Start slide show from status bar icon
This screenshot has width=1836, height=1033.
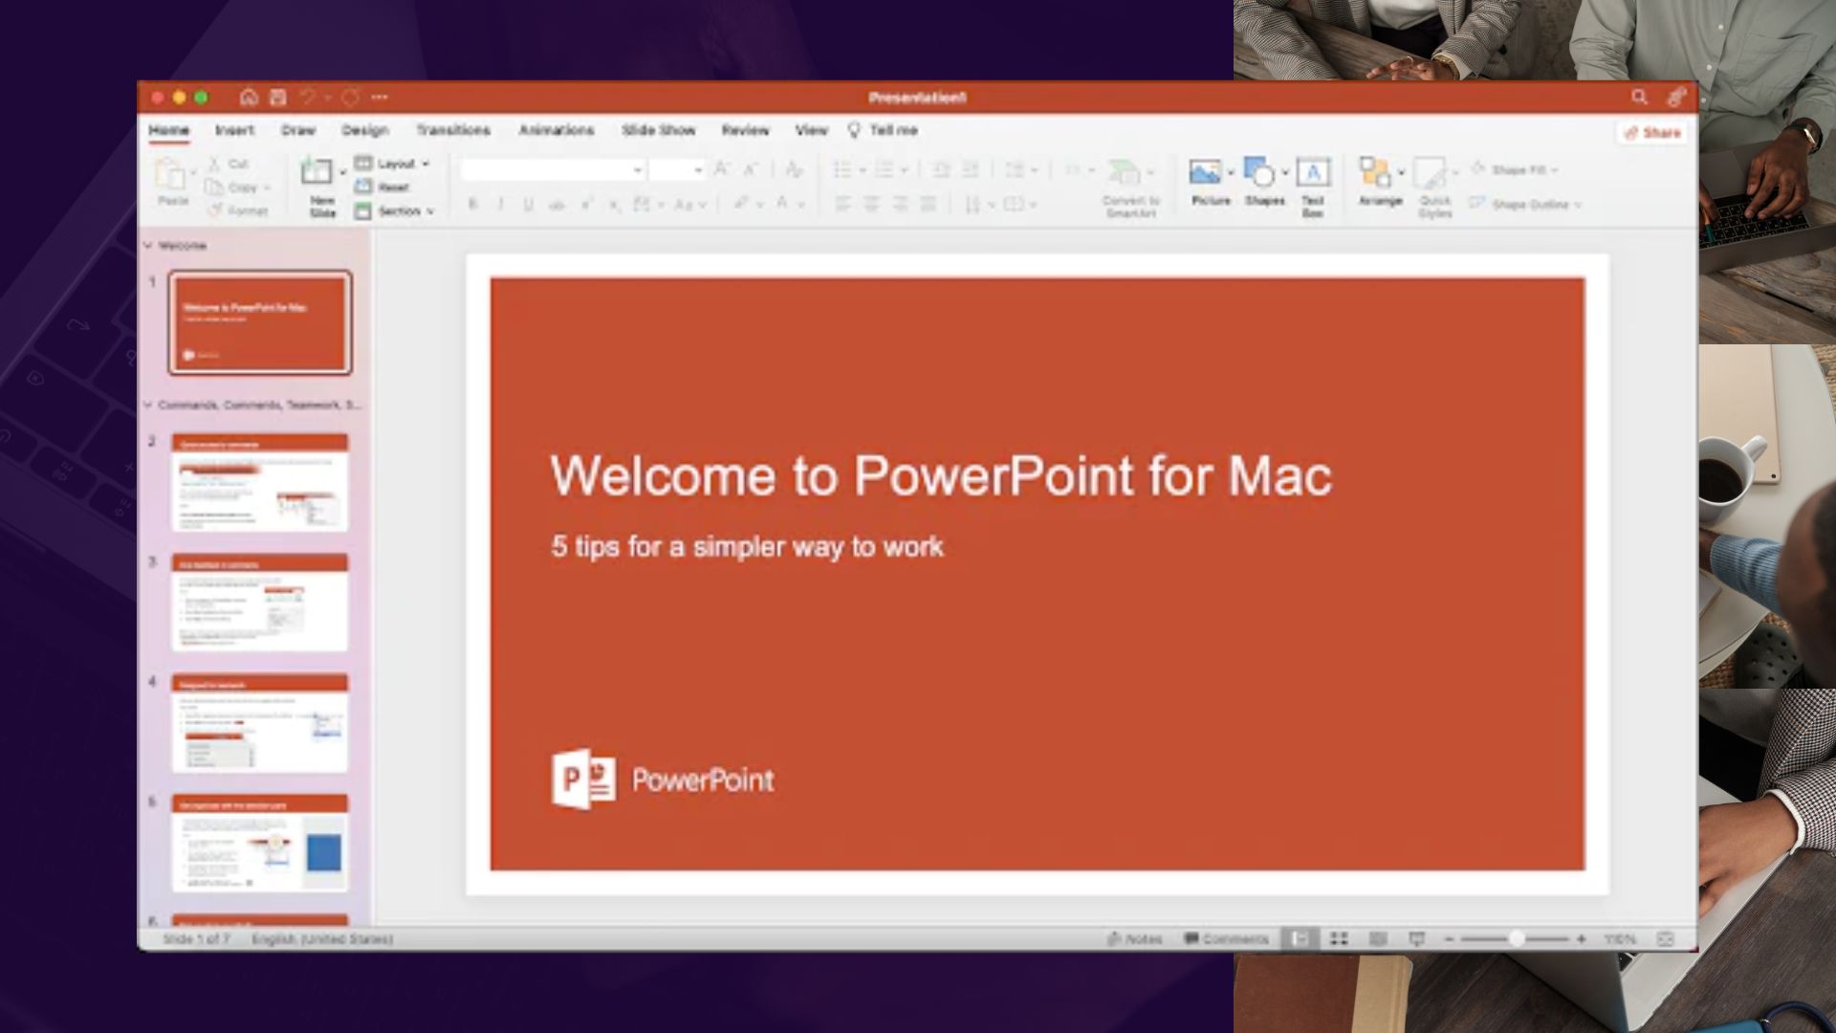pos(1417,939)
